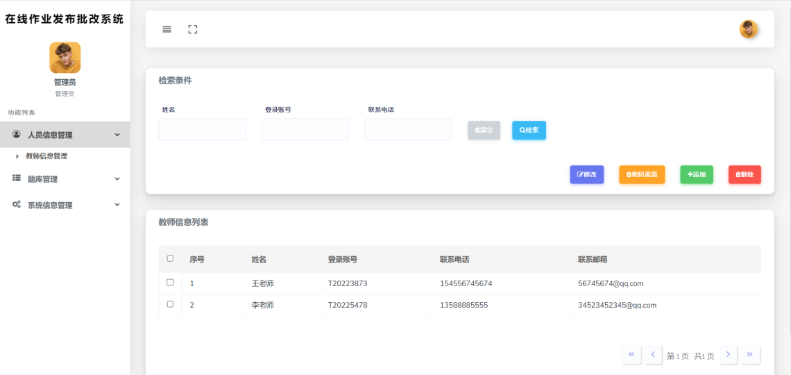Click the fullscreen toggle icon
The width and height of the screenshot is (791, 375).
tap(193, 29)
